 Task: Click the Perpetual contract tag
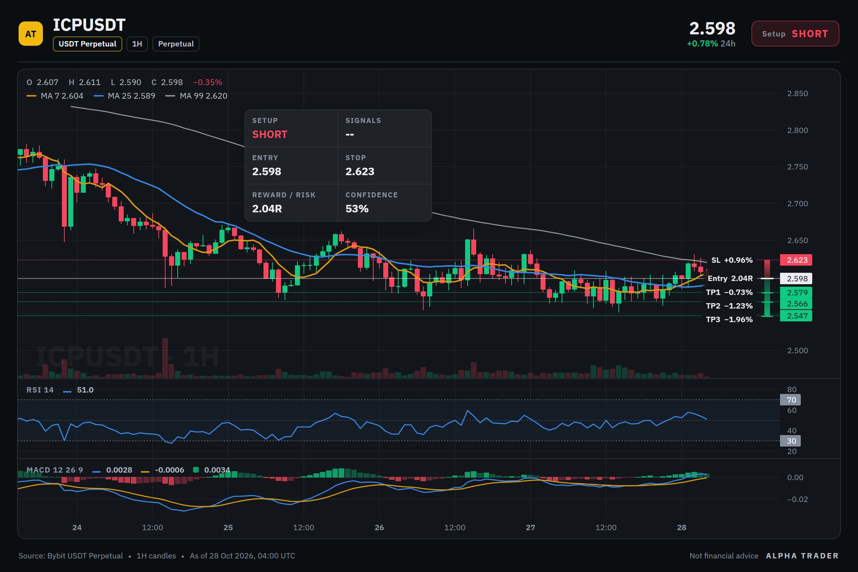click(x=176, y=44)
